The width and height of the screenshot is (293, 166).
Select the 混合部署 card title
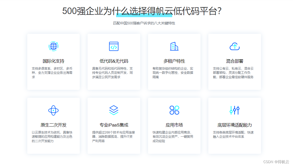pos(235,61)
